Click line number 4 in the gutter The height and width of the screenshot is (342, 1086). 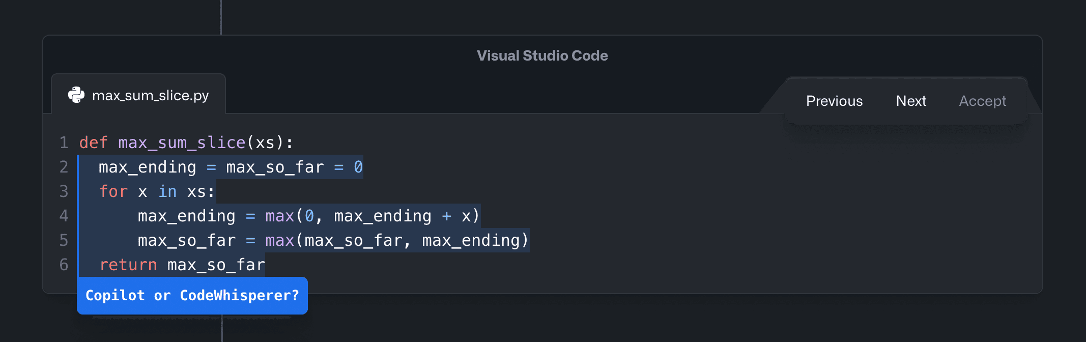click(x=64, y=216)
